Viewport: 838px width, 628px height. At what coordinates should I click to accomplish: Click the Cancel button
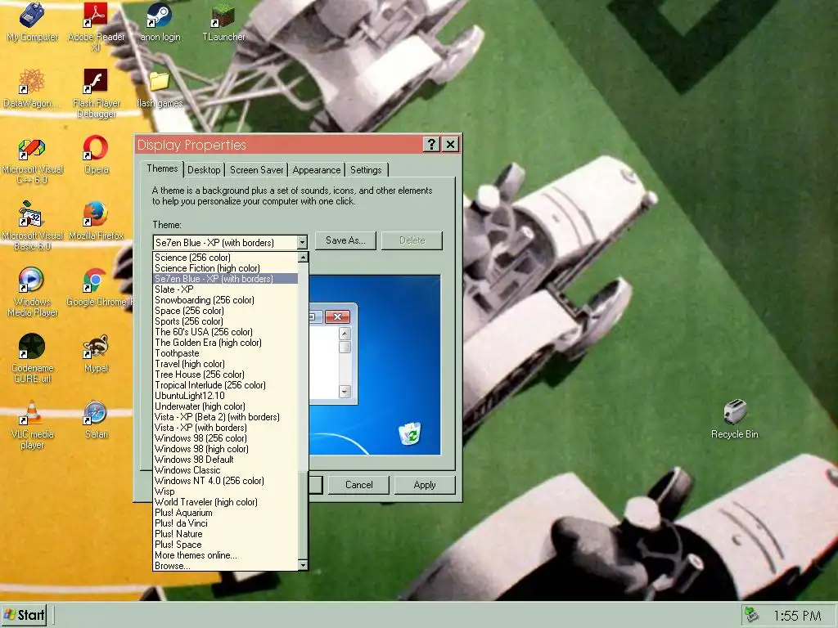358,485
